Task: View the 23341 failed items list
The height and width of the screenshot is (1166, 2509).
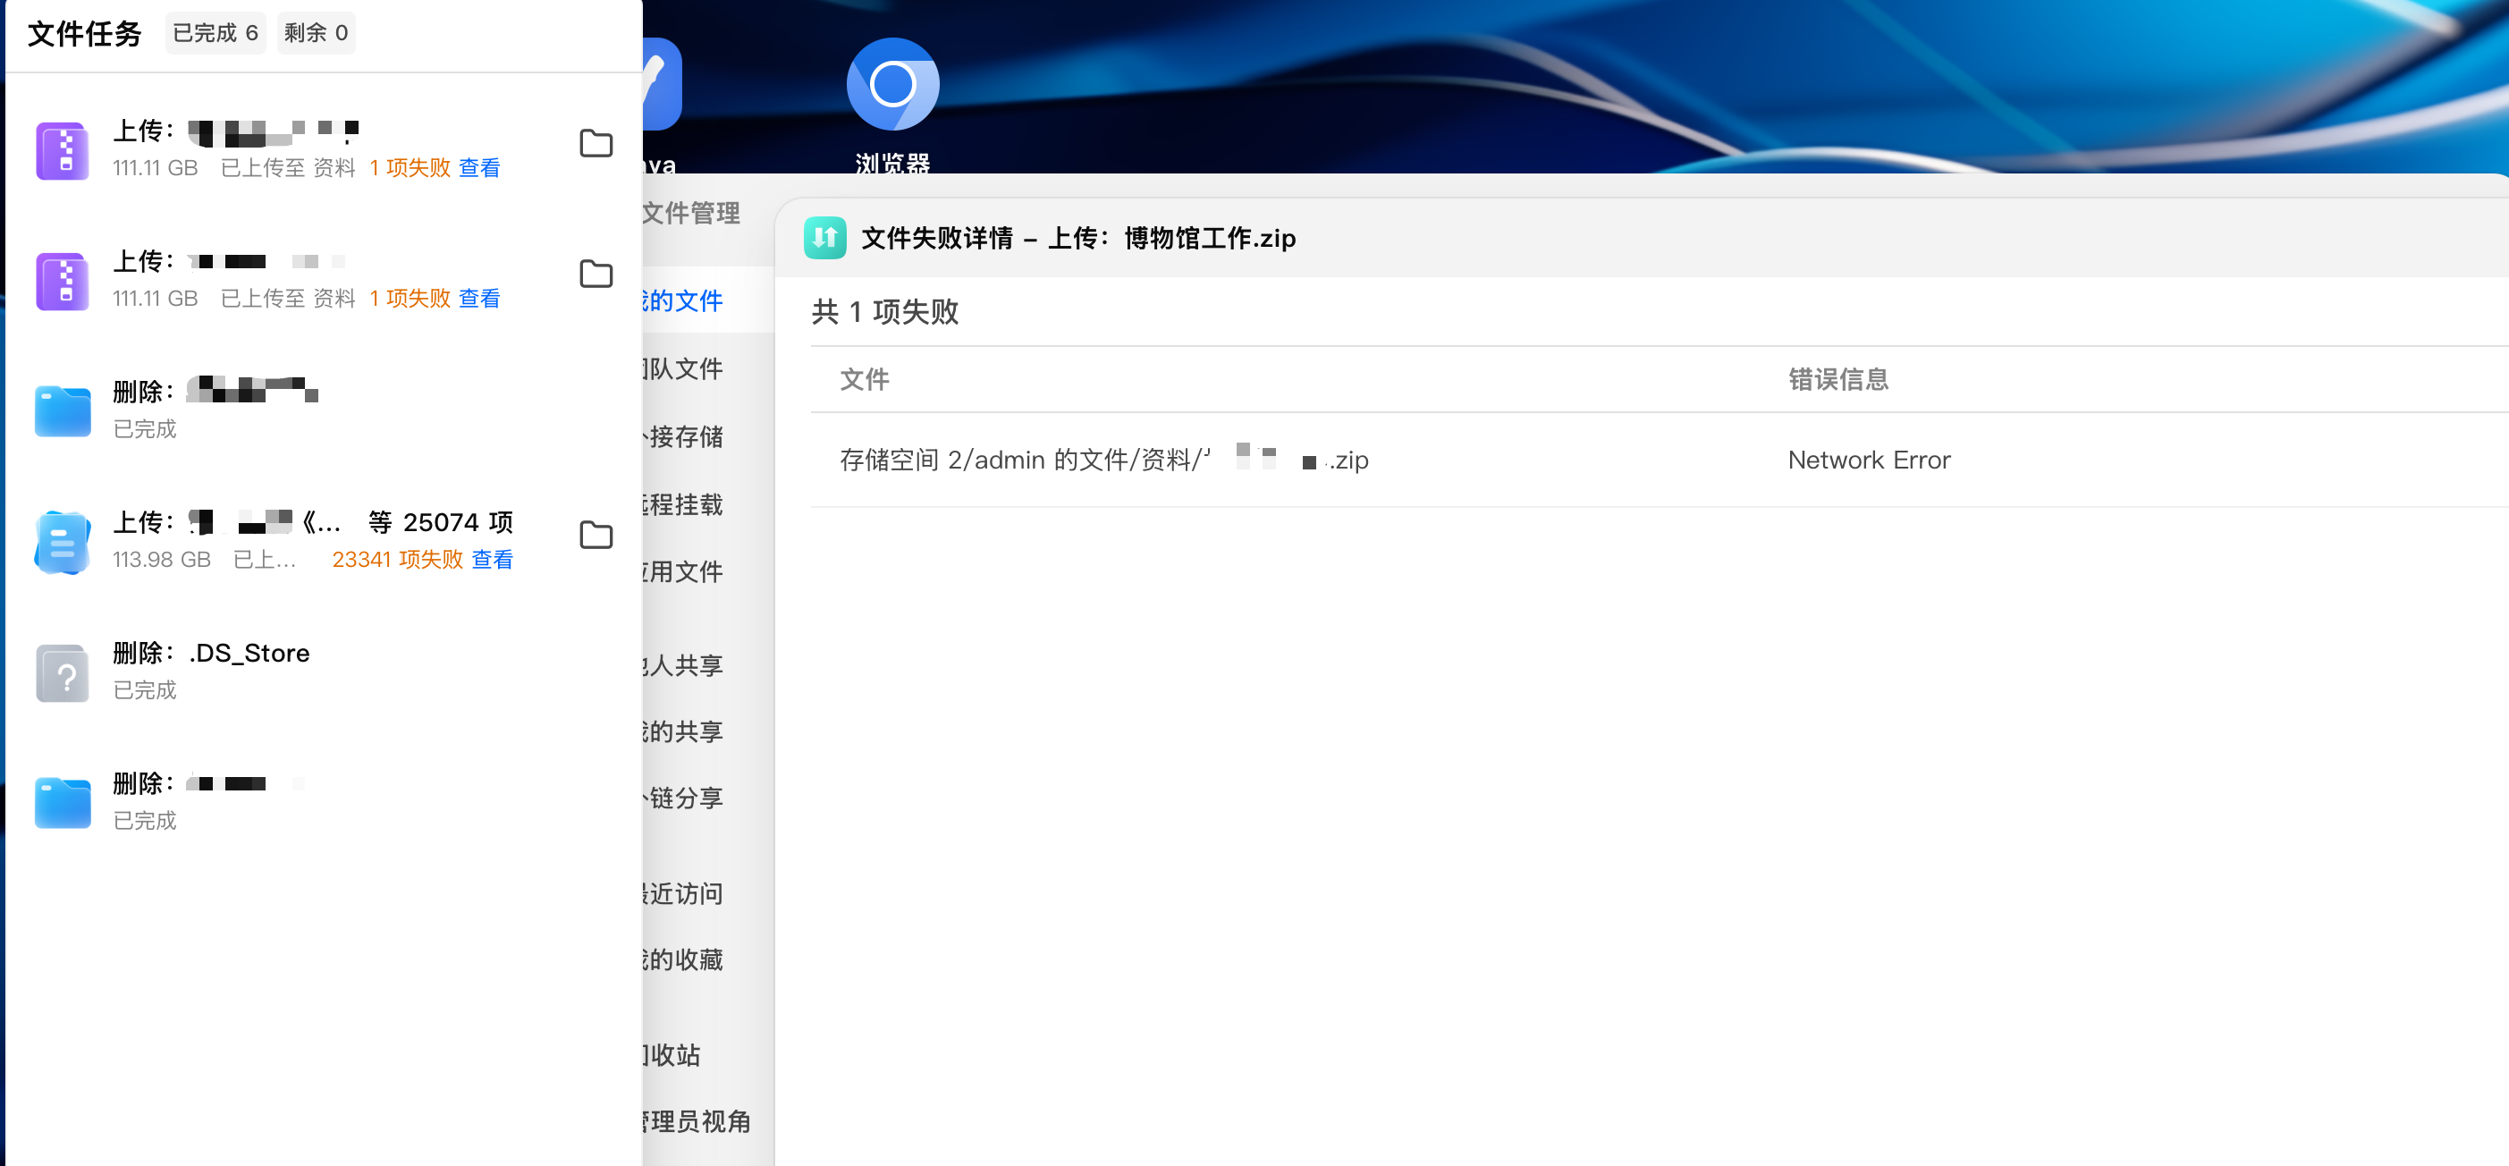Action: coord(492,559)
